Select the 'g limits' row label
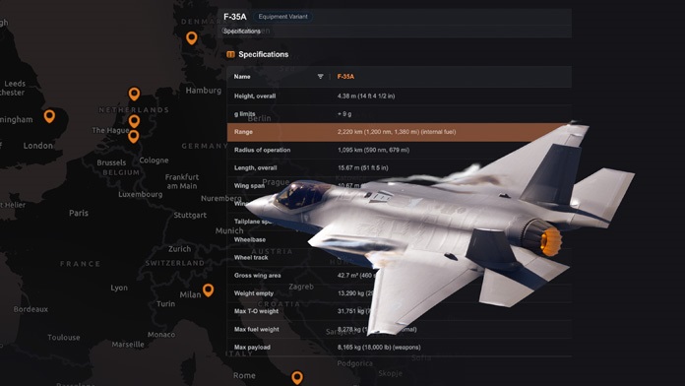 245,113
